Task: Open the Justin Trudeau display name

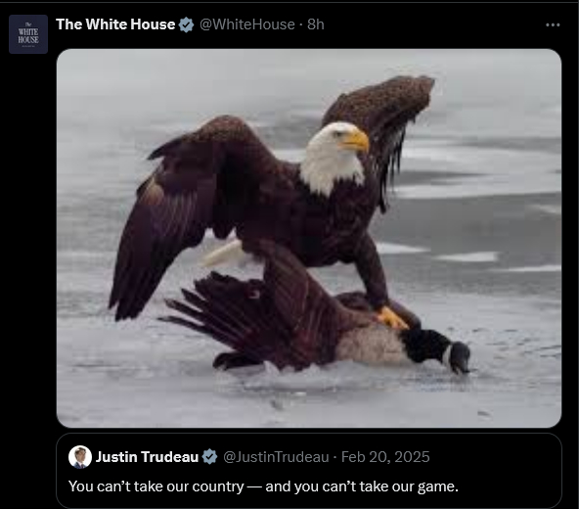Action: pos(148,457)
